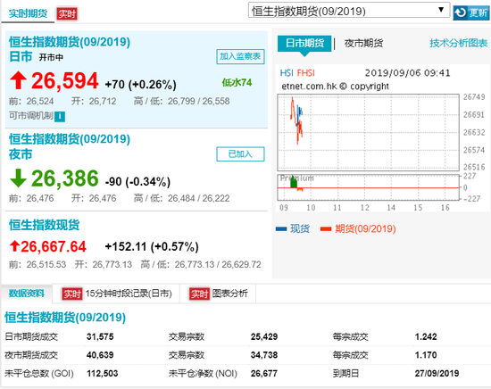Switch to the 夜市期货 chart tab
This screenshot has height=389, width=491.
point(363,43)
